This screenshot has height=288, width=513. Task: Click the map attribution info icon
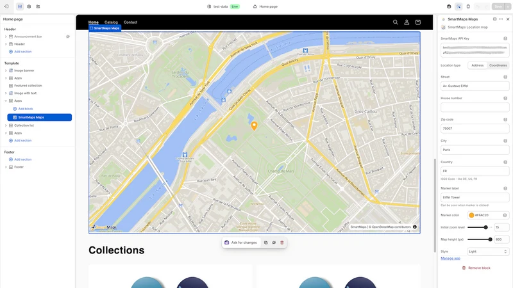415,227
